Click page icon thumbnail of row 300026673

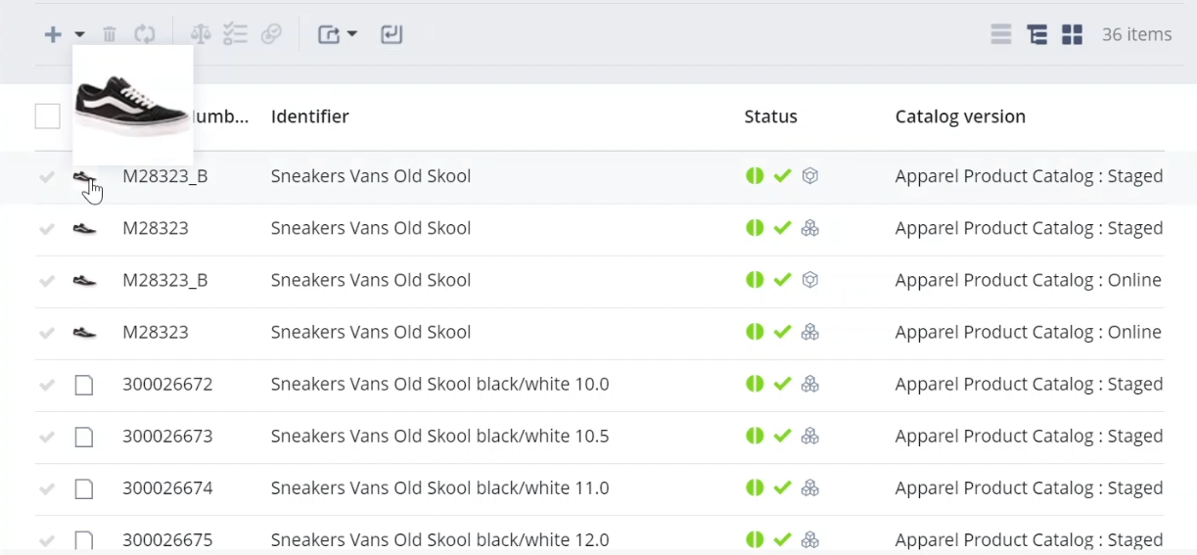click(84, 437)
